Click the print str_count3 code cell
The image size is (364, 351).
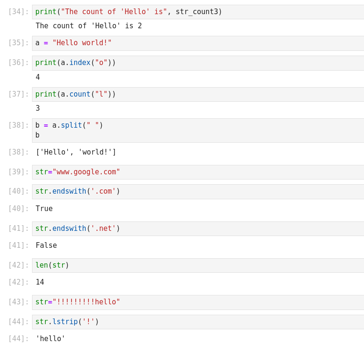pos(198,12)
